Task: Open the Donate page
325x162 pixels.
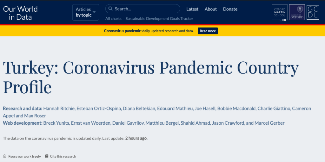Action: [230, 9]
